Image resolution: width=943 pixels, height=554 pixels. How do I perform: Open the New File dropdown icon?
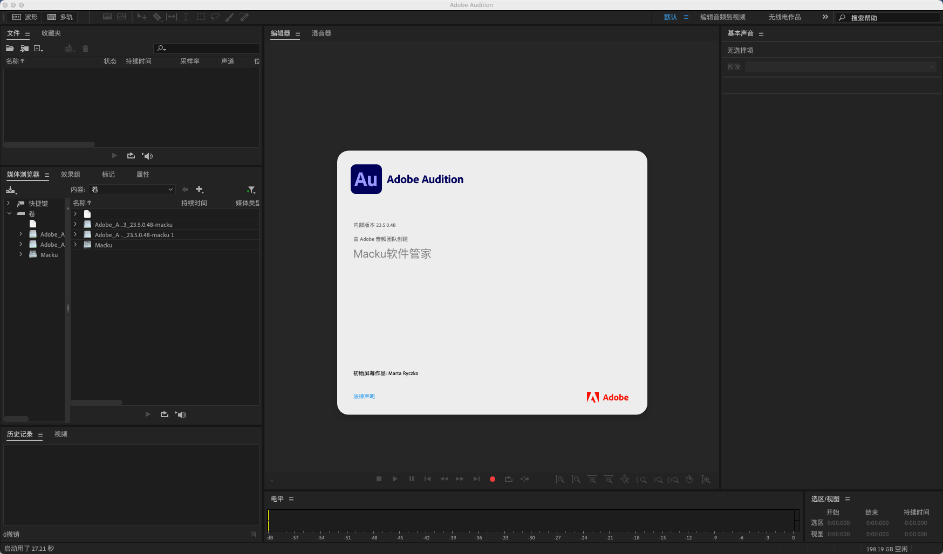[38, 49]
